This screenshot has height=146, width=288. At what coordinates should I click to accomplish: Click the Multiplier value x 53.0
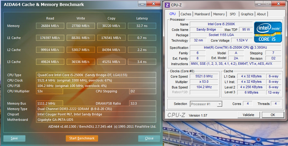coord(204,82)
